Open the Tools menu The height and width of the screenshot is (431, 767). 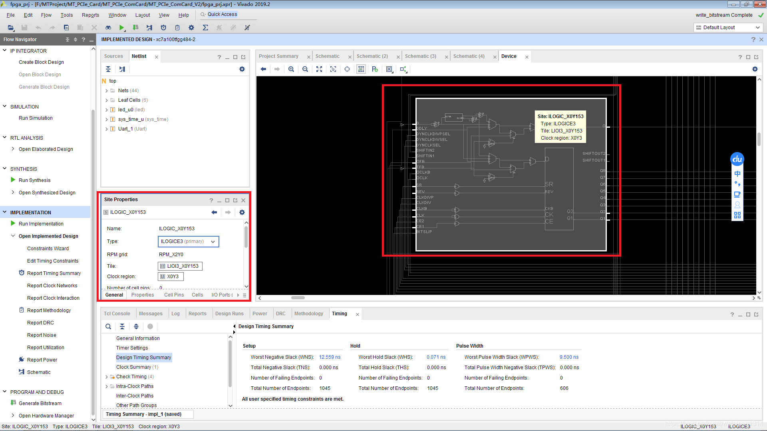(66, 15)
